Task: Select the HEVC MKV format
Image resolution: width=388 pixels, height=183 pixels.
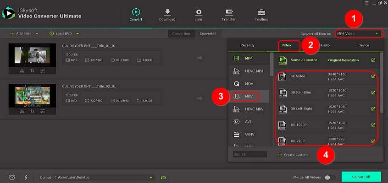Action: point(249,109)
